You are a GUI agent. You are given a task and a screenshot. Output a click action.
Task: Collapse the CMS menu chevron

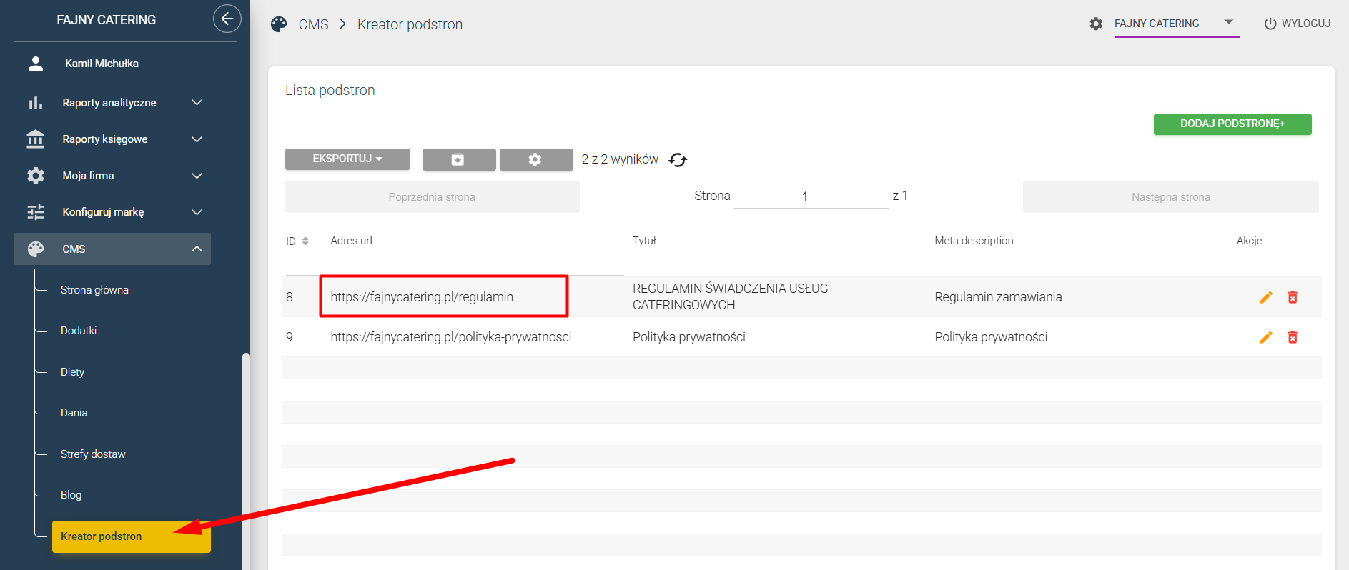click(x=197, y=249)
